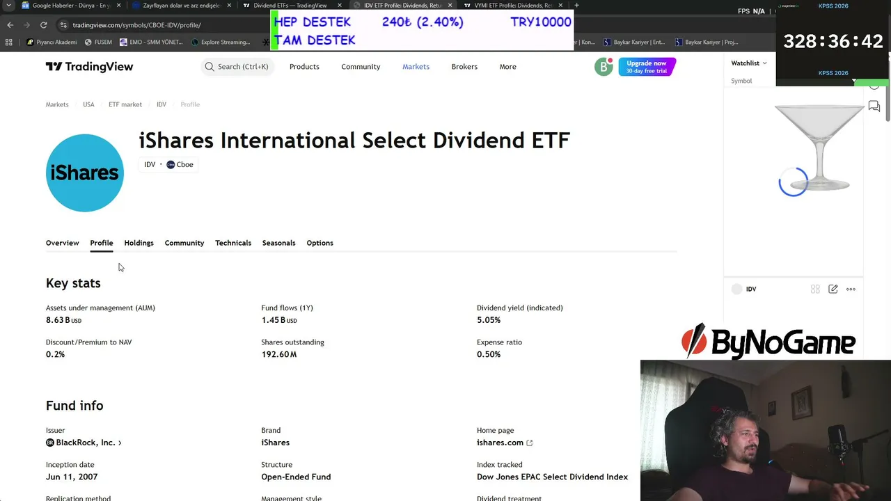Click the browser back arrow

(x=10, y=25)
